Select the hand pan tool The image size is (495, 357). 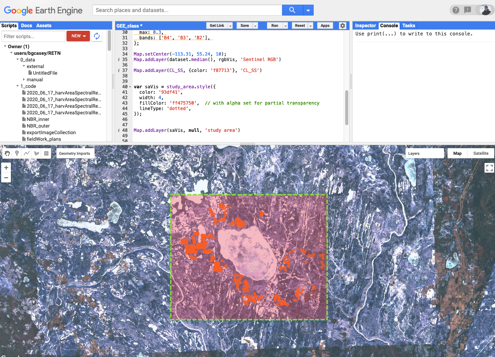coord(7,154)
